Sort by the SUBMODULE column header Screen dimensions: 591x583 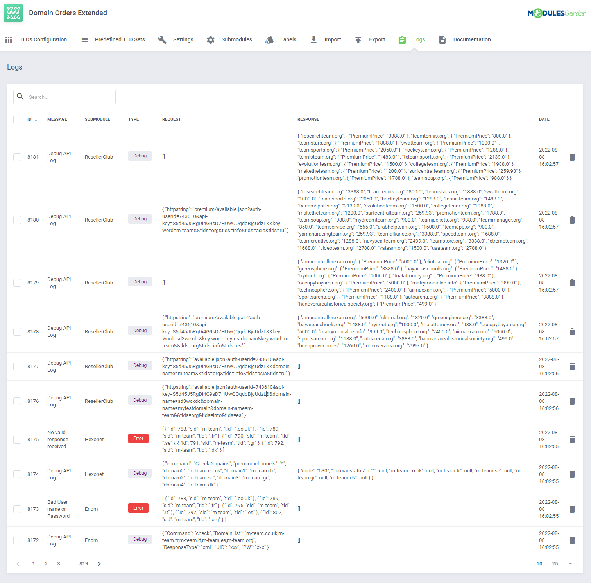(97, 120)
